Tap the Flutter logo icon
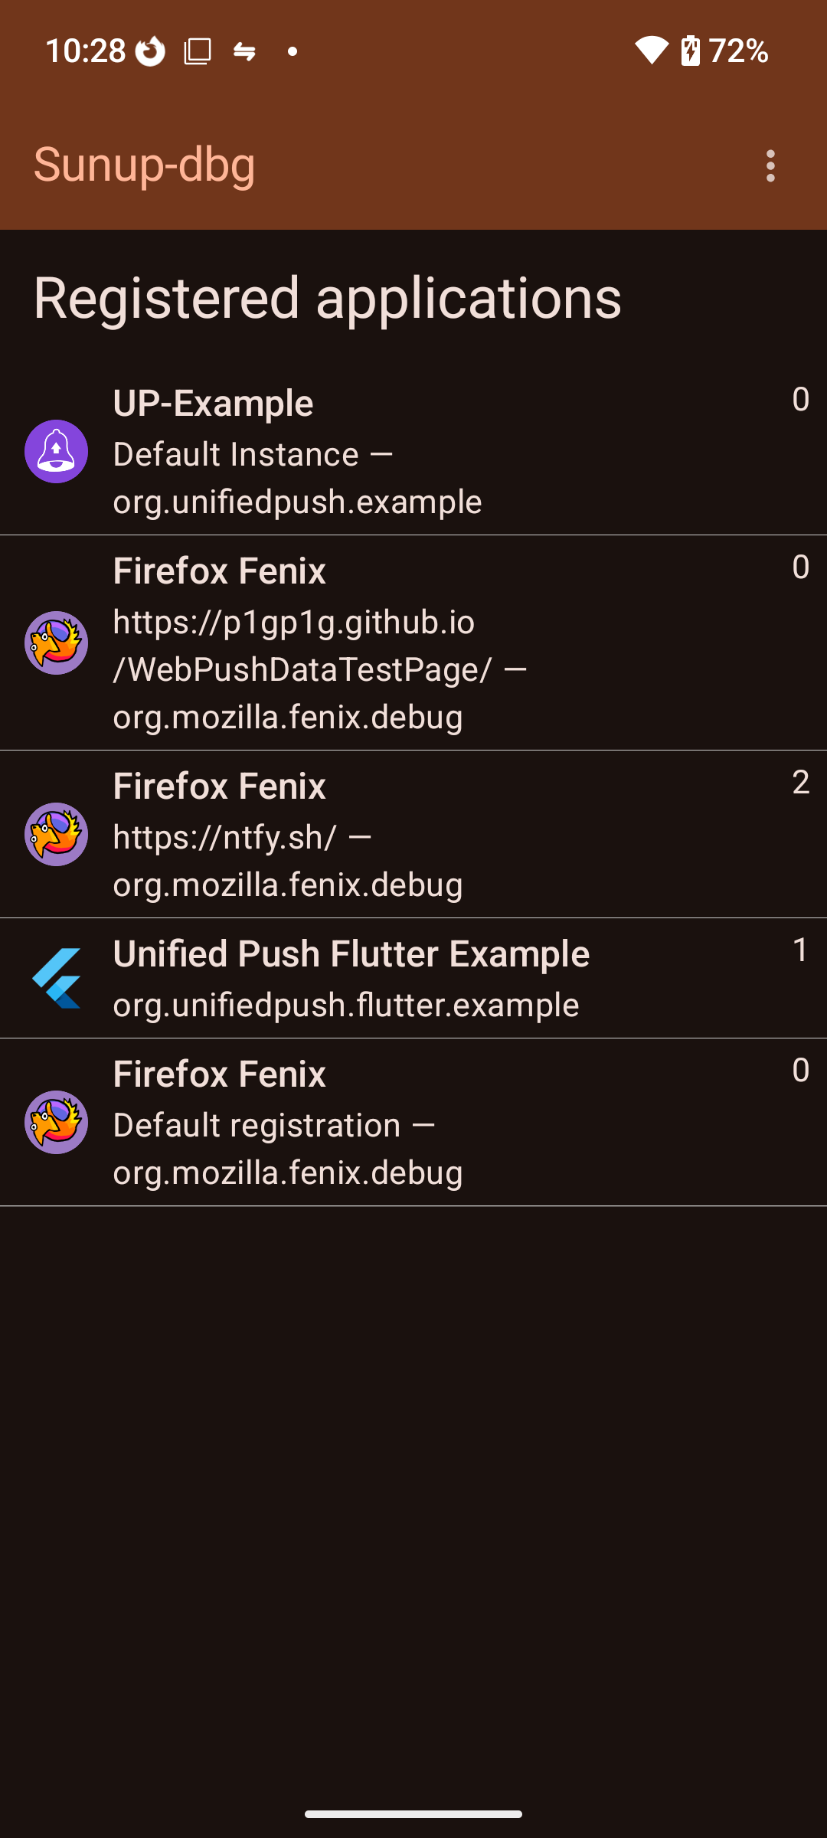 (56, 978)
